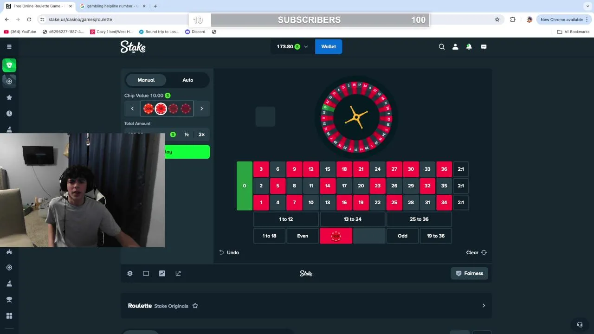
Task: Reload the browser page
Action: [x=29, y=19]
